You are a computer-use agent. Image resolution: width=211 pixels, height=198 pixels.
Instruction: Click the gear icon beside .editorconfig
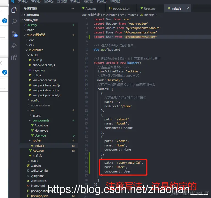(28, 171)
